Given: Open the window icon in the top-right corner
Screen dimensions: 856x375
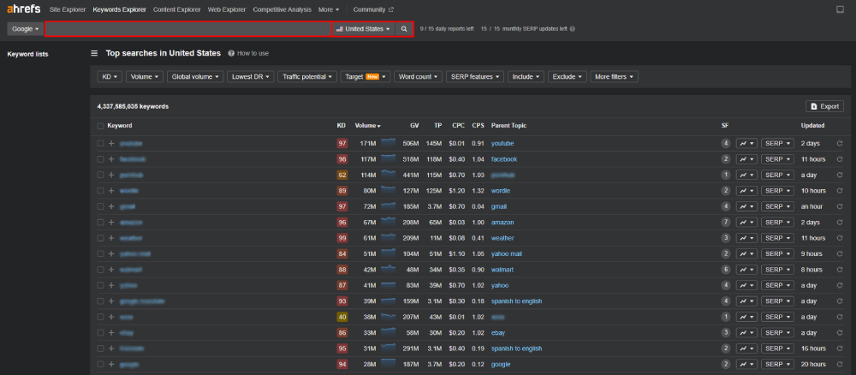Looking at the screenshot, I should tap(841, 9).
